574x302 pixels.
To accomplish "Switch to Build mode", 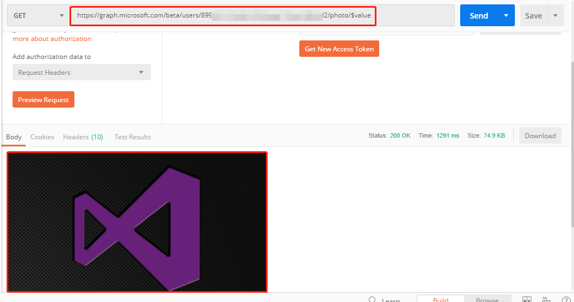I will pos(440,299).
